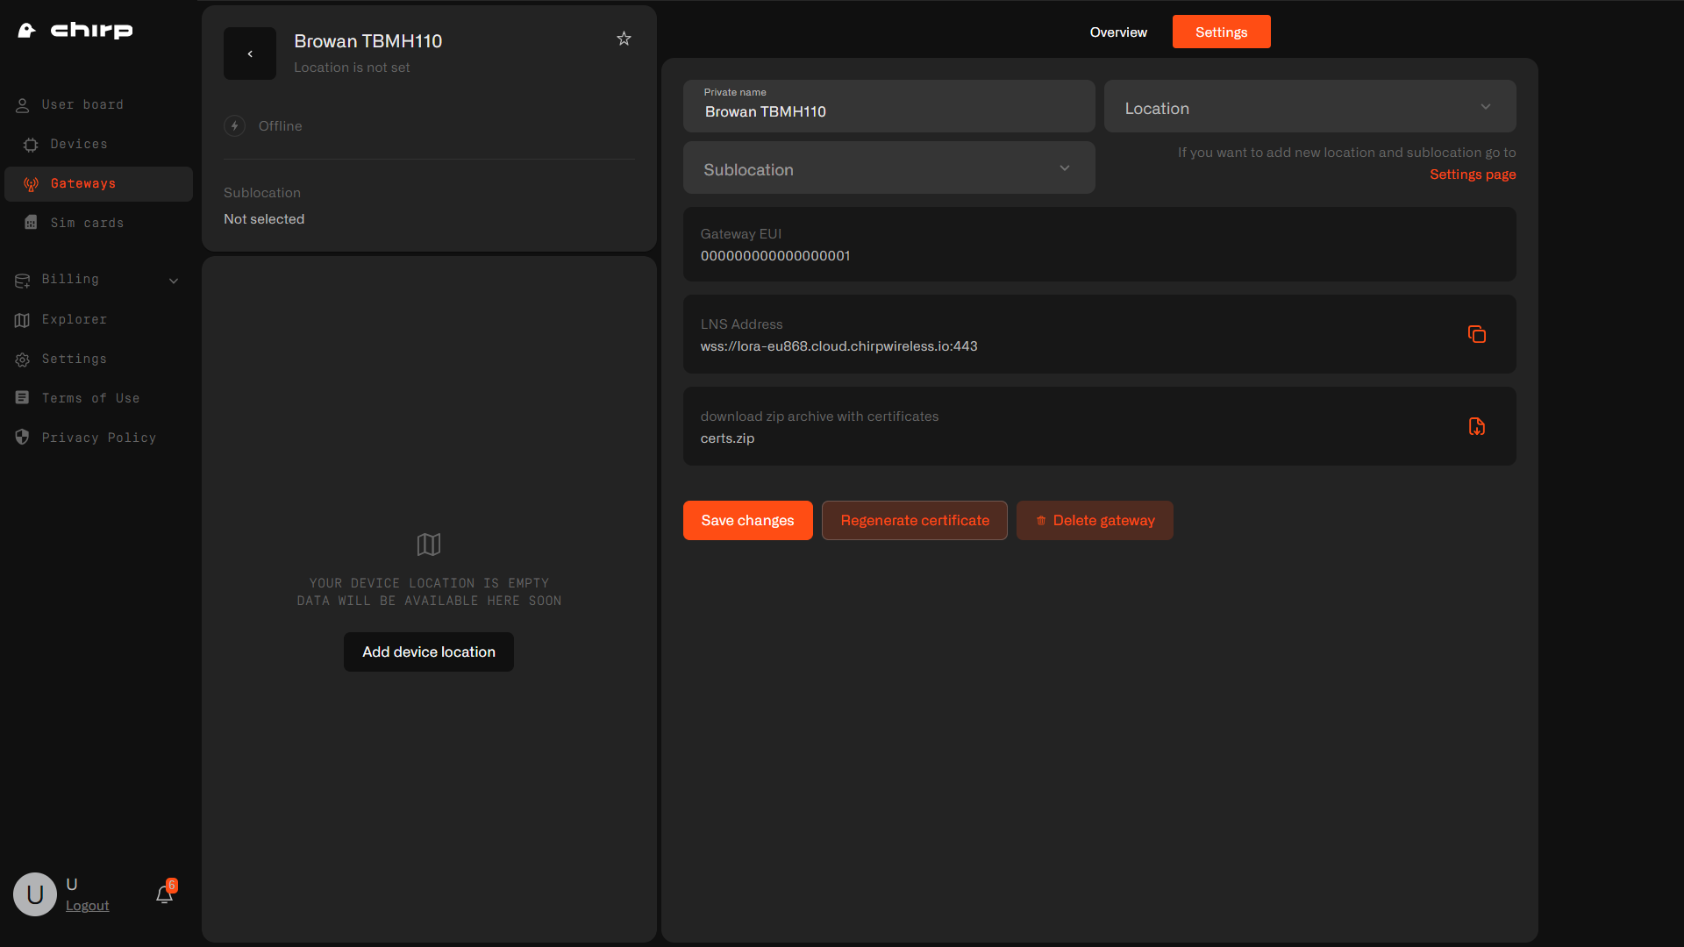Open the Sublocation dropdown
Viewport: 1684px width, 947px height.
pos(889,167)
